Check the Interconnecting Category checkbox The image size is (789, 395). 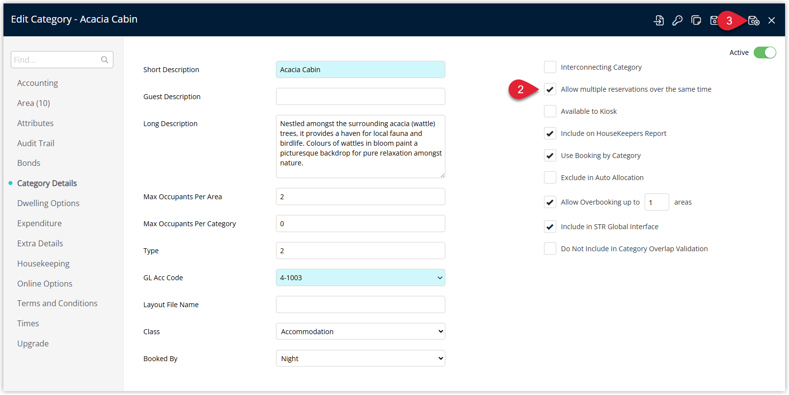[550, 67]
